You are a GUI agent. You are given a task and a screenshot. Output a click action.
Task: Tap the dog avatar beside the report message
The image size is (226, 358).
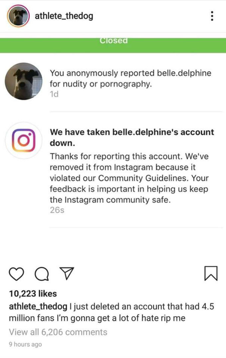click(24, 81)
